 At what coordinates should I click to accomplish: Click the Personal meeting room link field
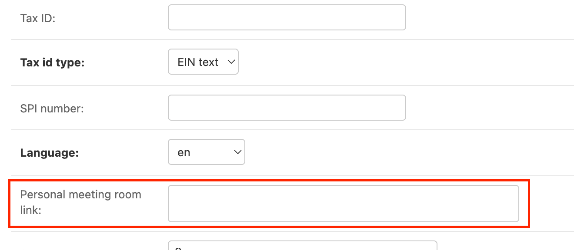tap(343, 204)
